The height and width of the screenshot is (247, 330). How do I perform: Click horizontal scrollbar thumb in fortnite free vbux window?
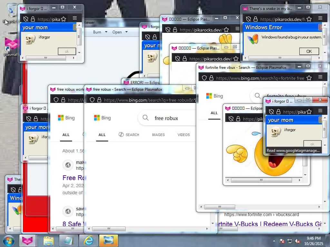[x=220, y=207]
